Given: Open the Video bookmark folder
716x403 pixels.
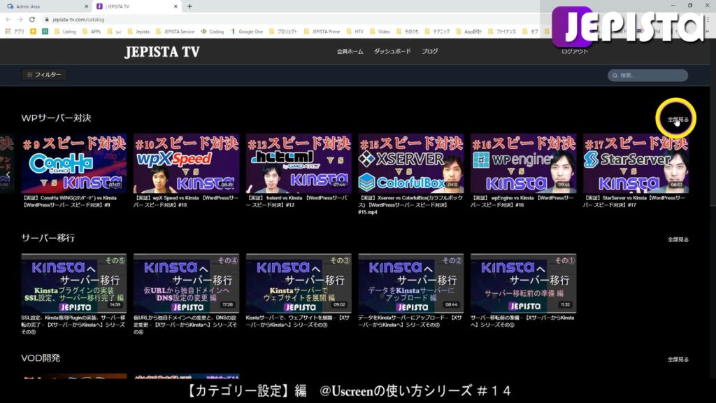Looking at the screenshot, I should click(x=380, y=31).
